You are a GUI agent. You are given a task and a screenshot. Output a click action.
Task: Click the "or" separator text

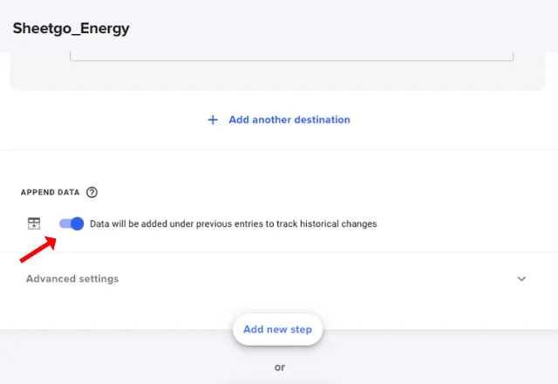pyautogui.click(x=280, y=367)
